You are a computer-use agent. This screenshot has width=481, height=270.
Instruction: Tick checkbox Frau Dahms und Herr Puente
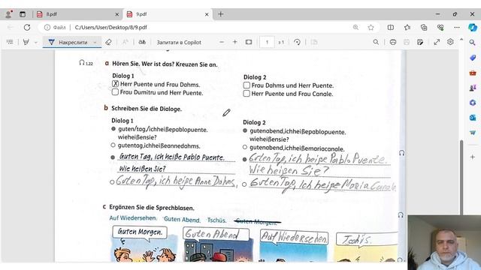[247, 85]
